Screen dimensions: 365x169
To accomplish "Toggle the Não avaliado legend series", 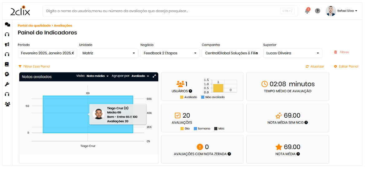I will (213, 97).
